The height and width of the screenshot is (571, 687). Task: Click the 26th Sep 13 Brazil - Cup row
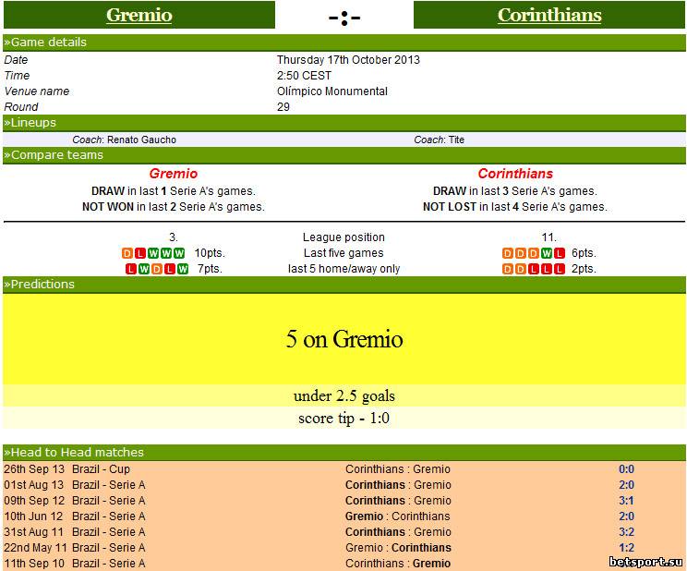pos(343,469)
